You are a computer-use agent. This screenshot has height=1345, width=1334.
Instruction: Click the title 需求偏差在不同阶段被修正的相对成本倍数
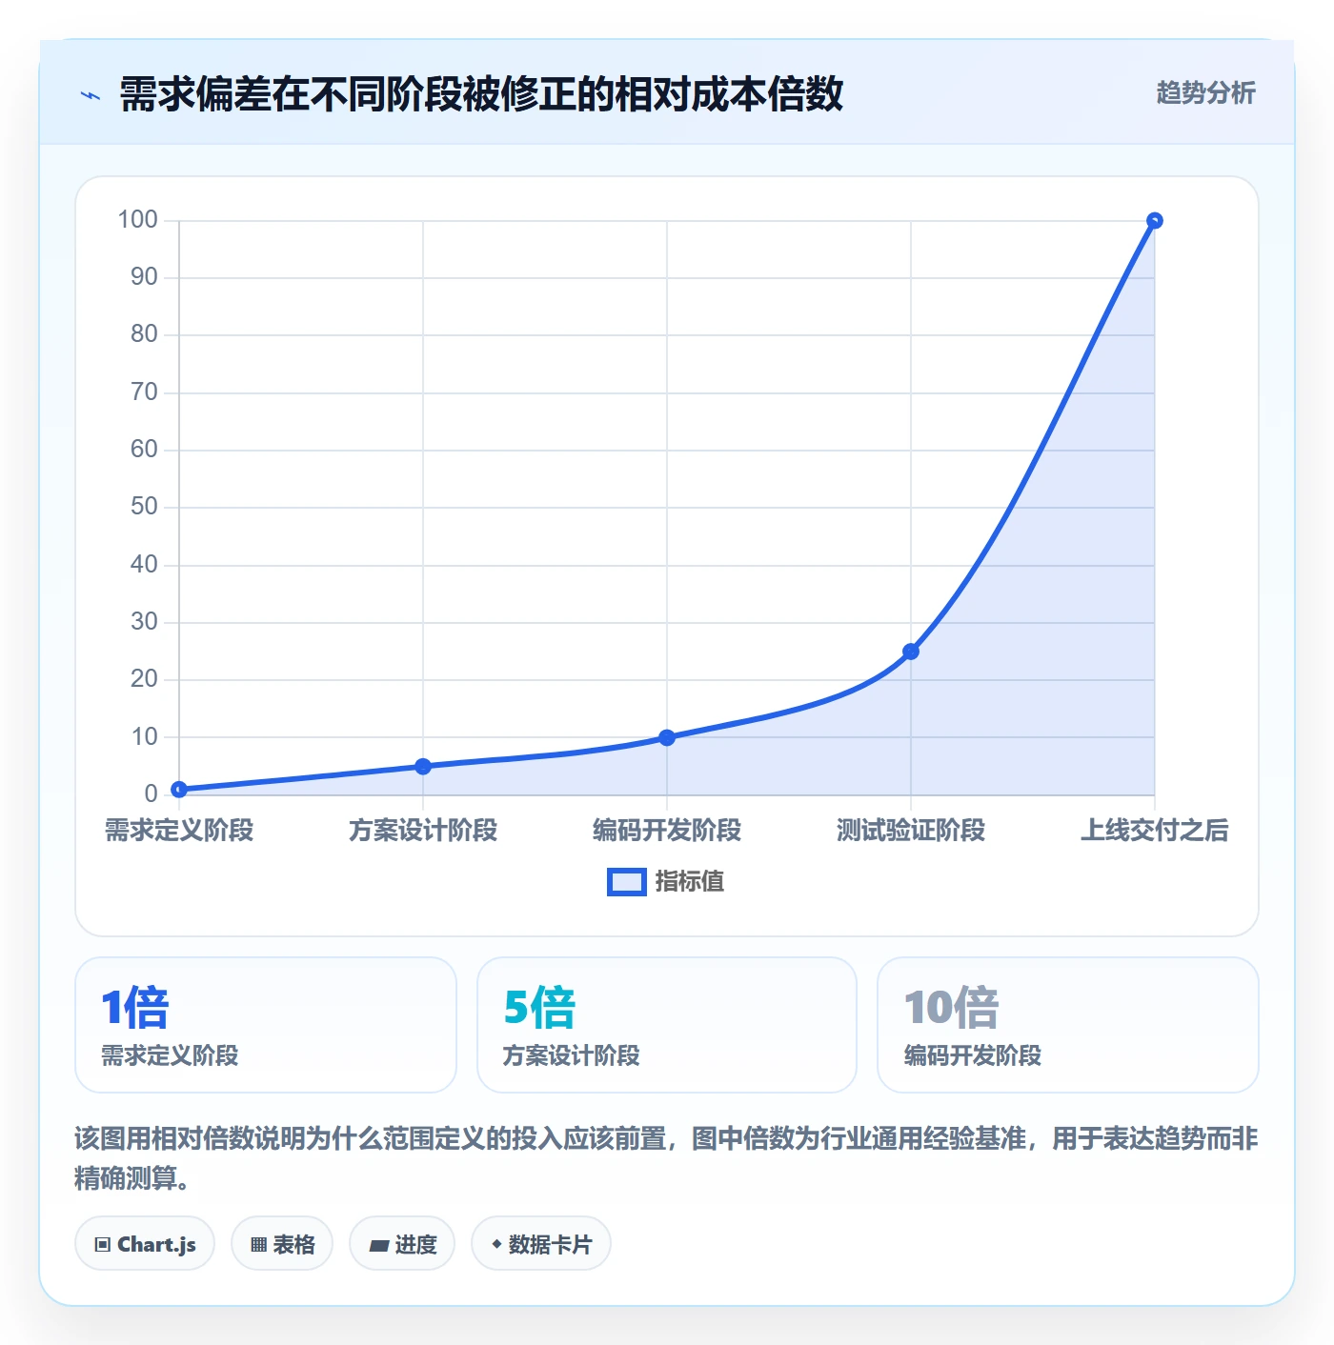coord(481,94)
